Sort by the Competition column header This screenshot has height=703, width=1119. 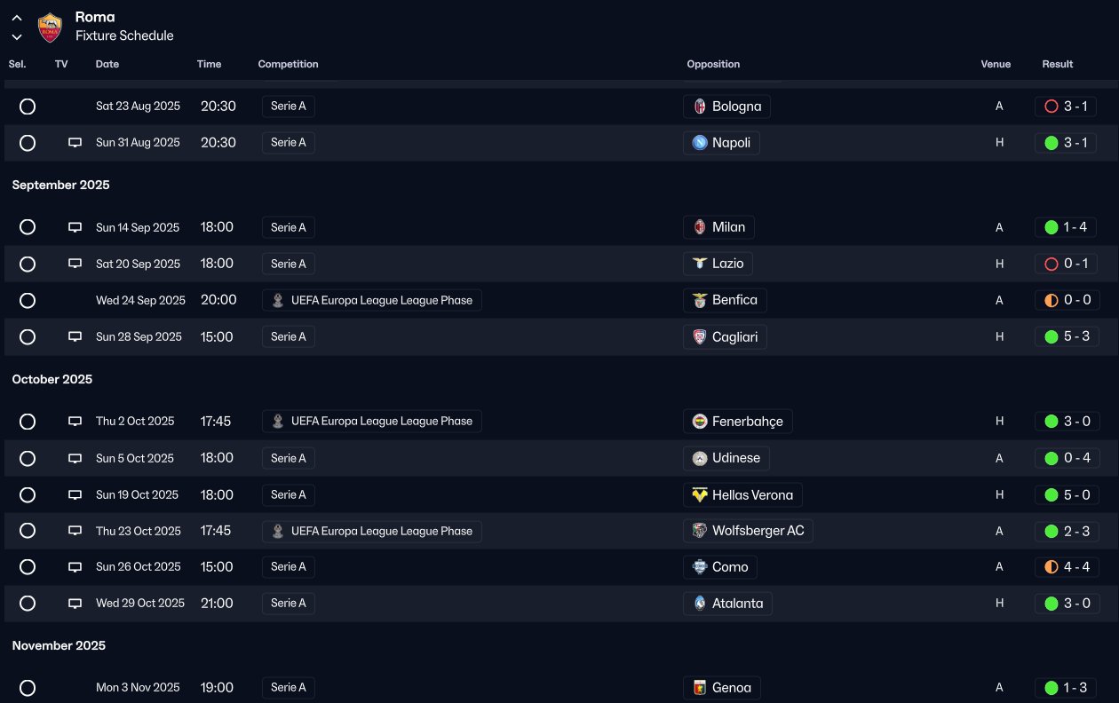[288, 64]
